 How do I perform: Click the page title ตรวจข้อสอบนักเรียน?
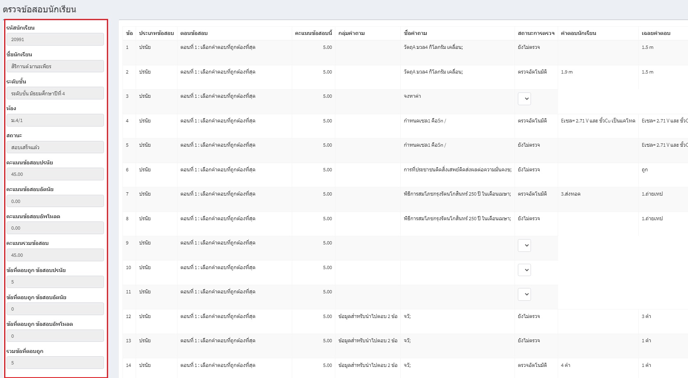(x=39, y=9)
